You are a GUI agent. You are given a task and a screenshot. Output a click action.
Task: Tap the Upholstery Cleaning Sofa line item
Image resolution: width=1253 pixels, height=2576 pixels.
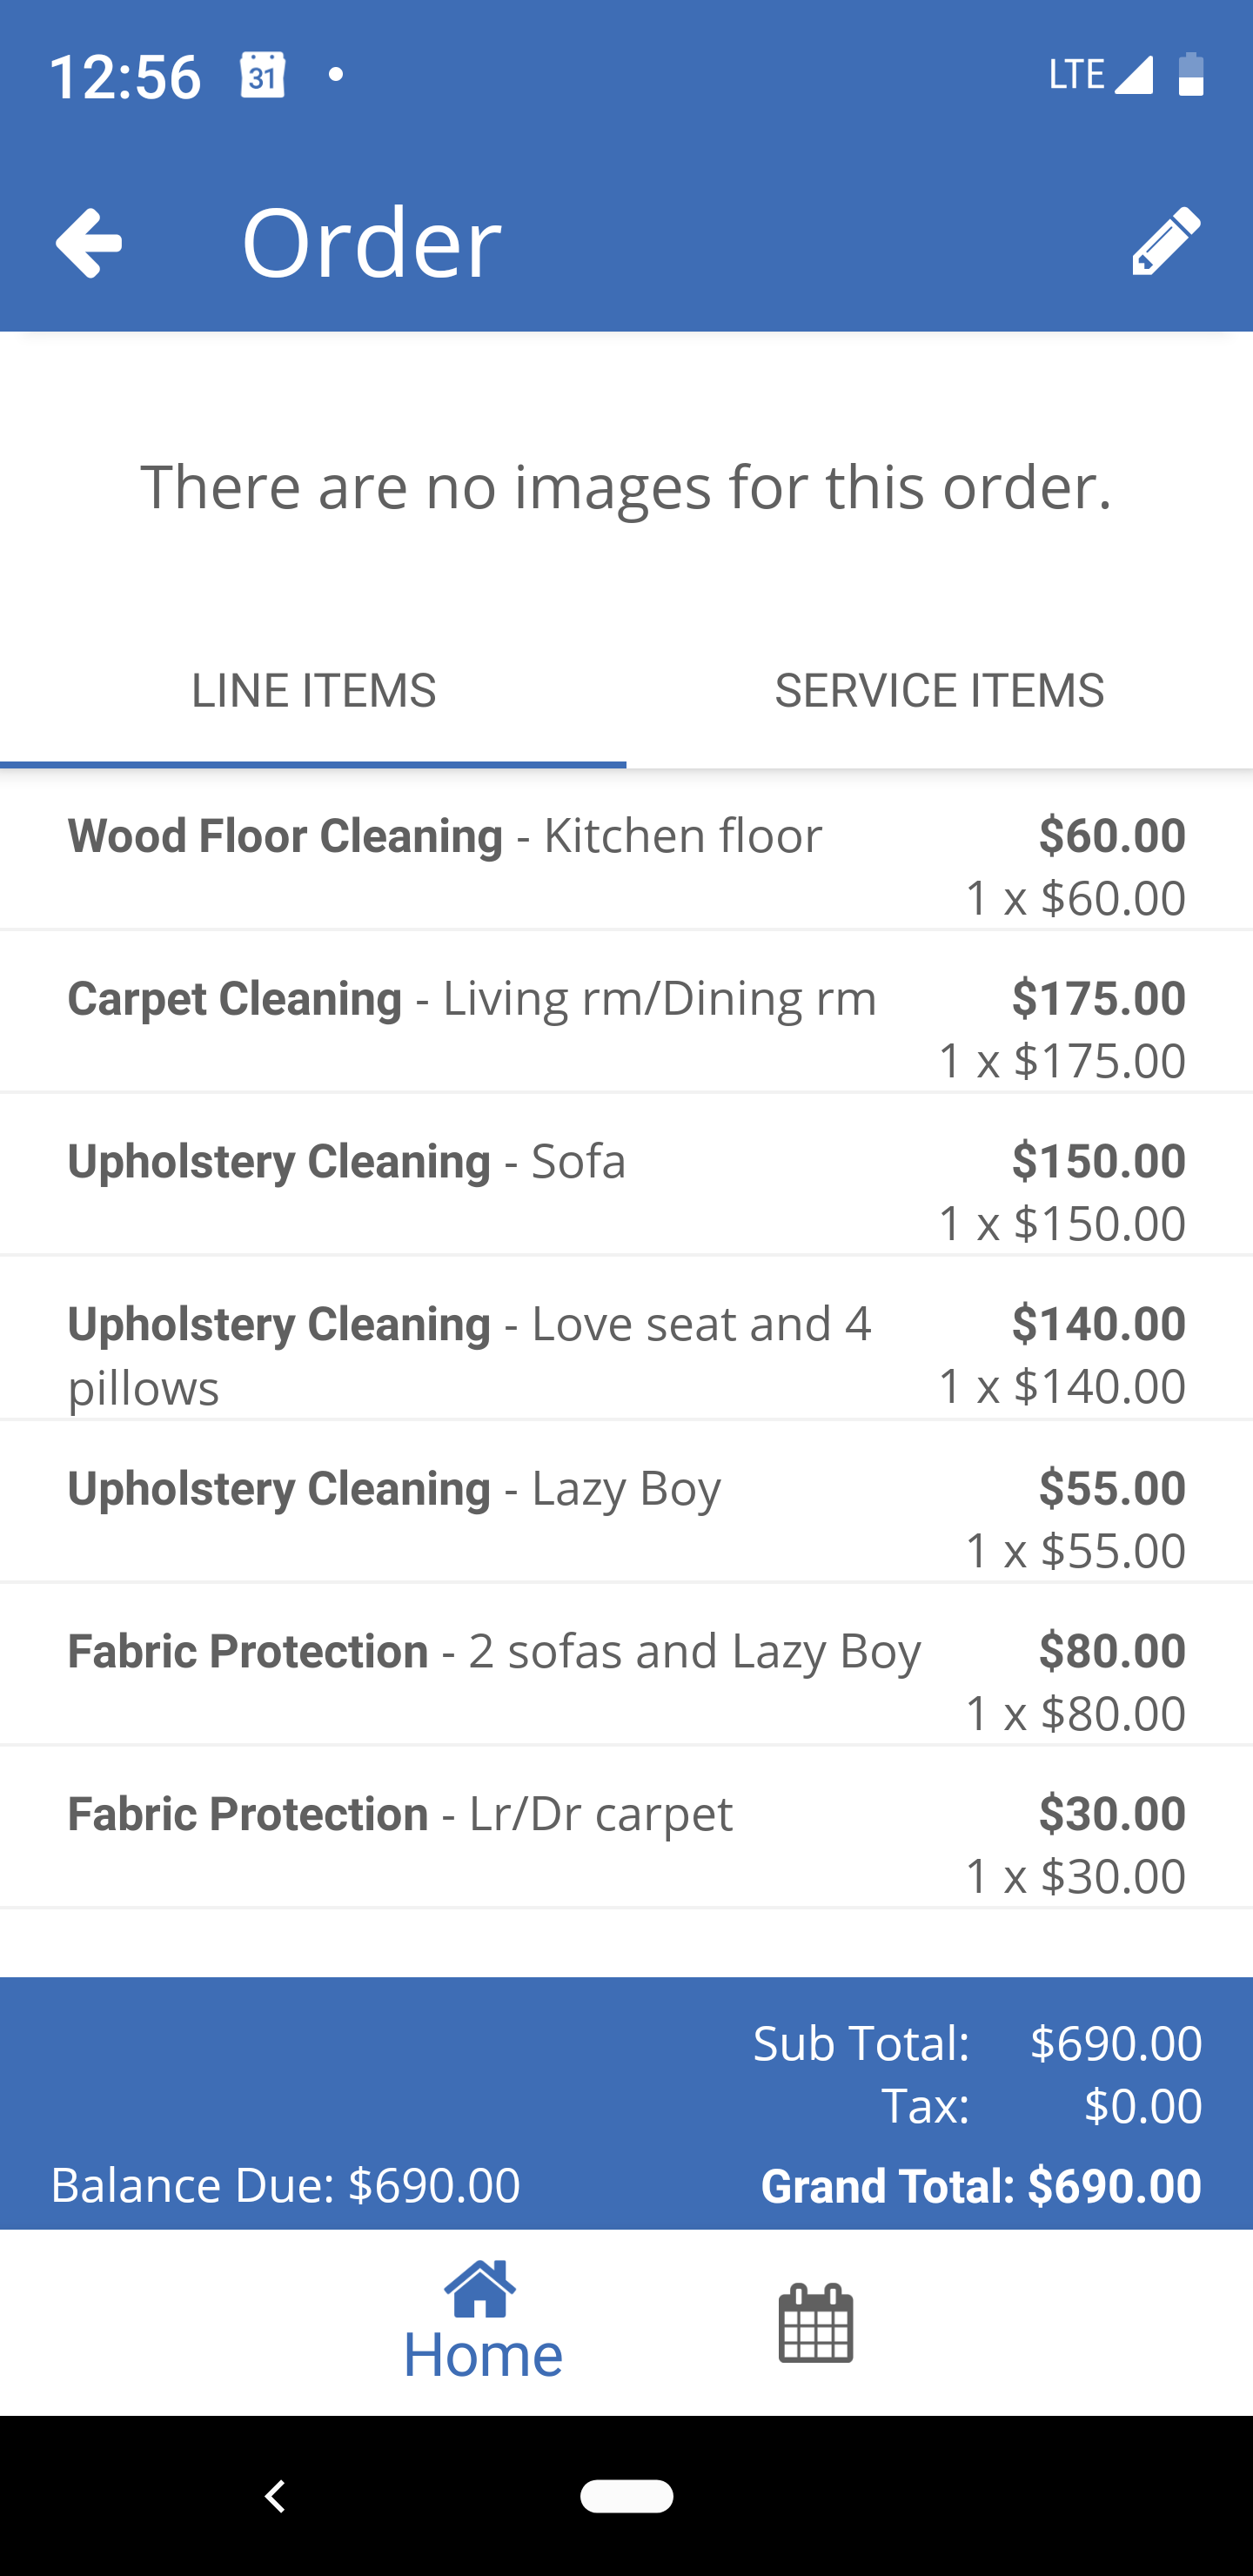click(x=626, y=1176)
